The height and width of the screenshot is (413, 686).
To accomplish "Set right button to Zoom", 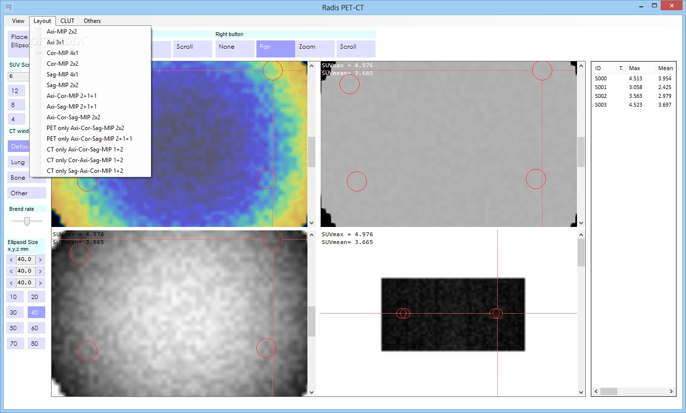I will 316,49.
